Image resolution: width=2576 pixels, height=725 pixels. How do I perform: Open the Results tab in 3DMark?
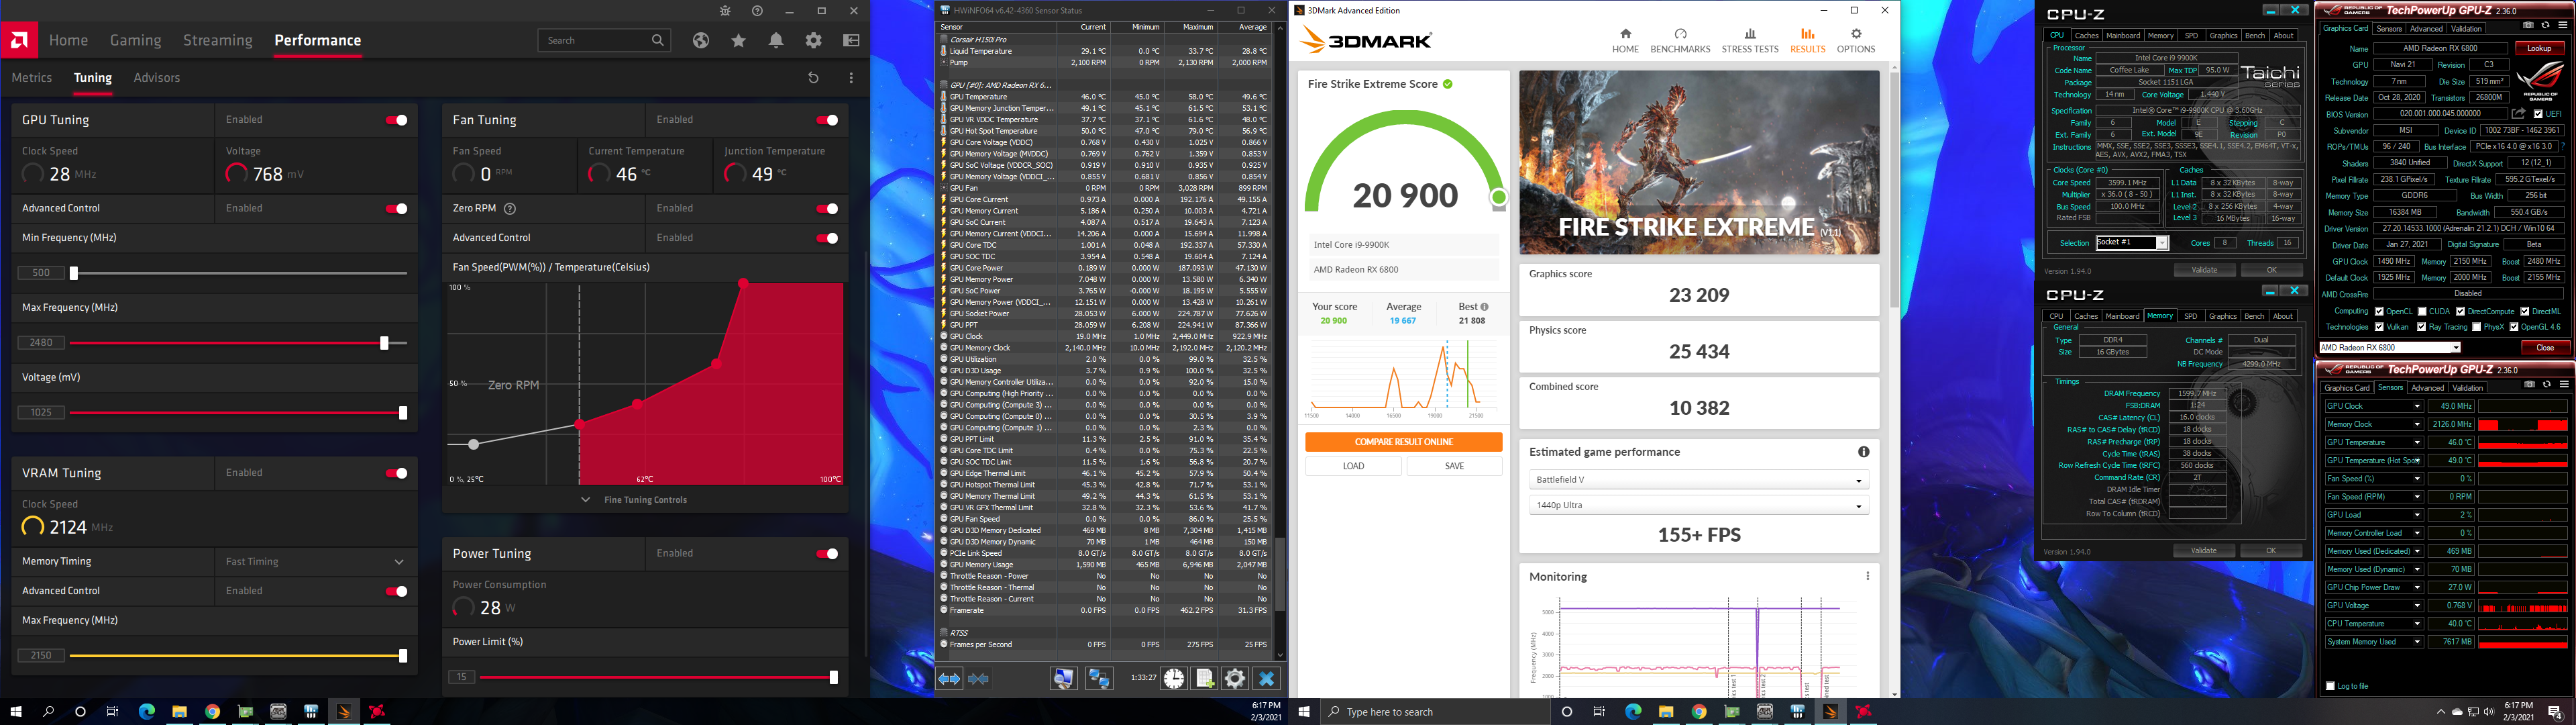pos(1807,40)
